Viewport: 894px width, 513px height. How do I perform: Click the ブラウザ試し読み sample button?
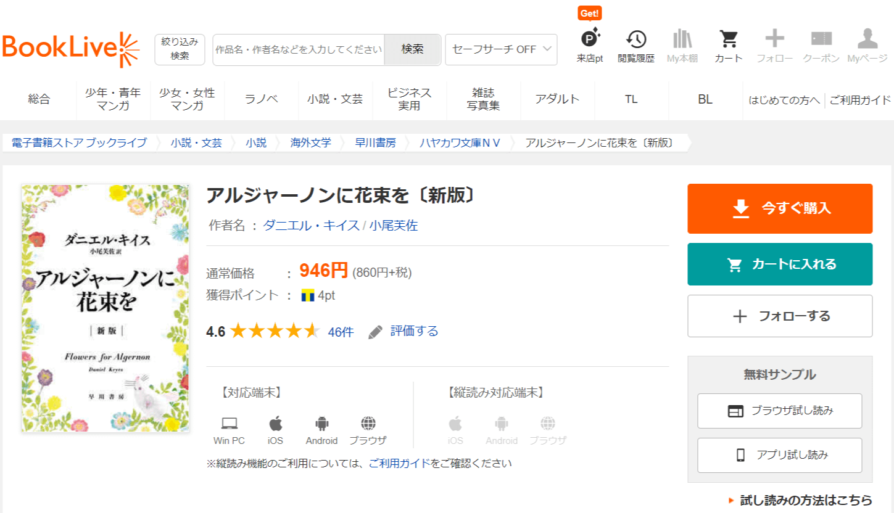click(x=780, y=411)
